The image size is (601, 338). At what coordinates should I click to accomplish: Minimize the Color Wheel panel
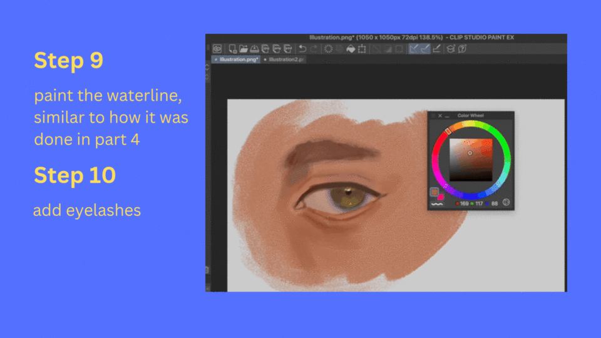coord(447,116)
